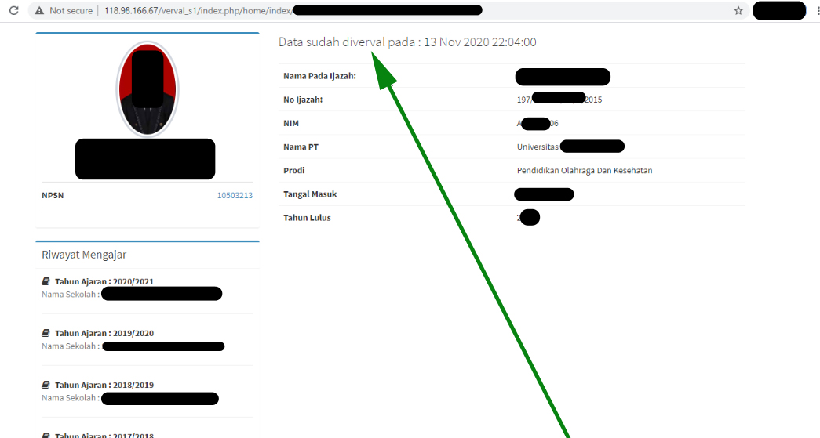Select the 'Tahun Ajaran : 2019/2020' text
This screenshot has width=820, height=438.
point(104,333)
